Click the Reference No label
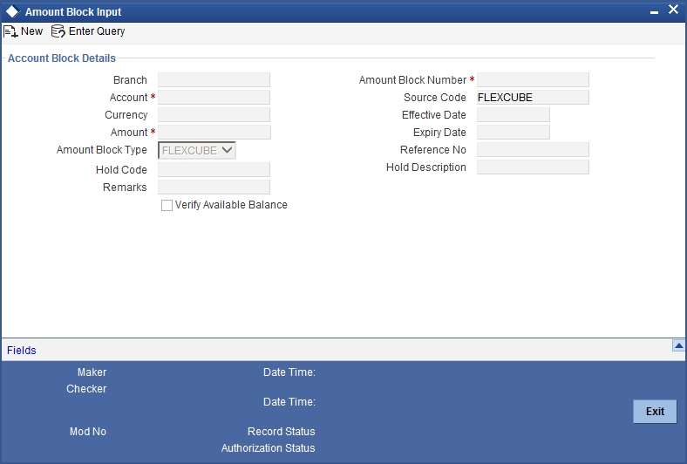 pyautogui.click(x=433, y=150)
